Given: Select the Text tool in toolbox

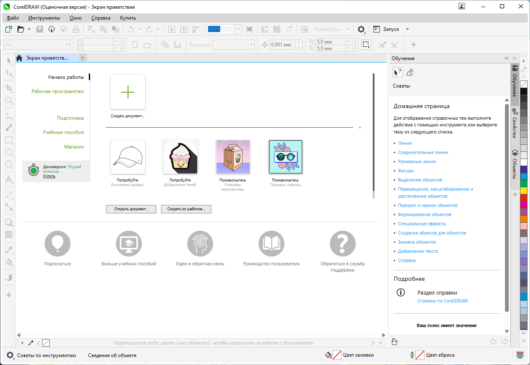Looking at the screenshot, I should coord(8,180).
